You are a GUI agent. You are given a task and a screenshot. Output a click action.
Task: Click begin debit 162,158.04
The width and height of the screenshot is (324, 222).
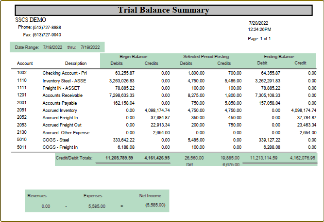124,103
